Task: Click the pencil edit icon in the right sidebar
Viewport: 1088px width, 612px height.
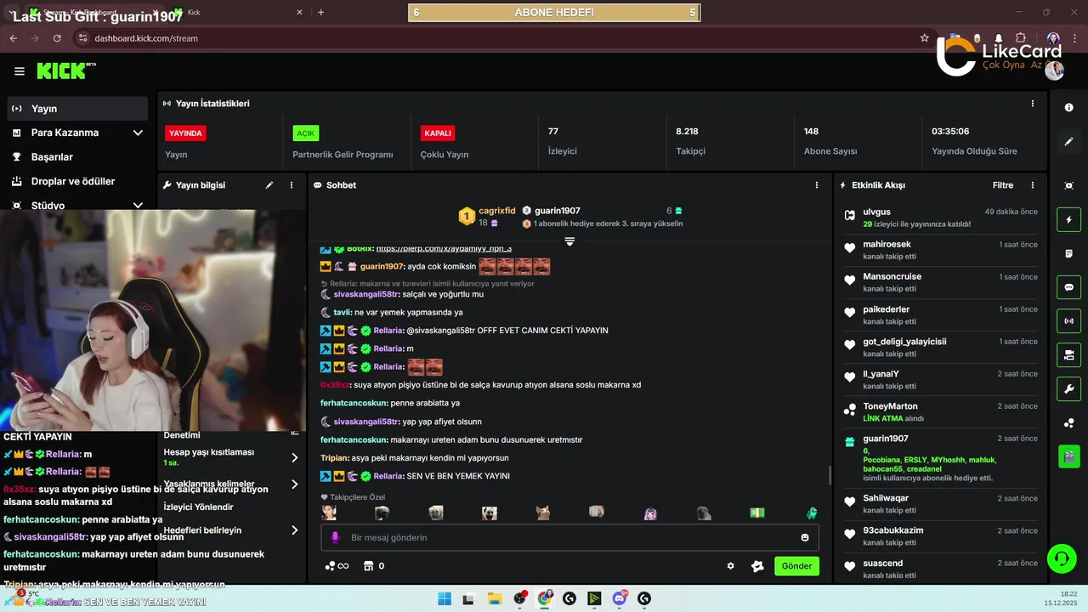Action: pos(1068,142)
